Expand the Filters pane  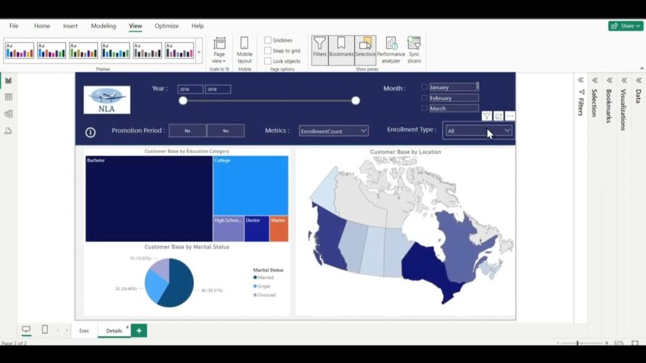(x=581, y=80)
